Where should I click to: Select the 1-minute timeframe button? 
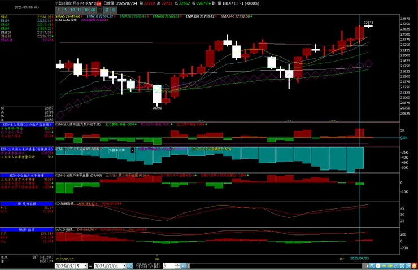tap(59, 10)
